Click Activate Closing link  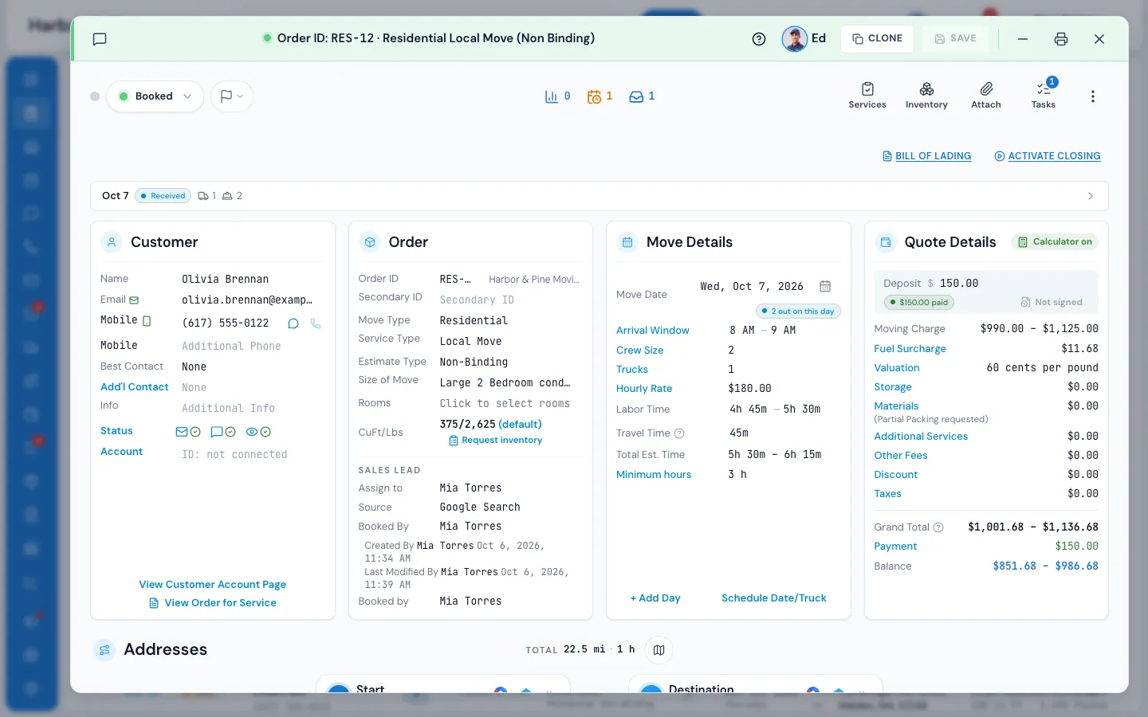pos(1048,156)
